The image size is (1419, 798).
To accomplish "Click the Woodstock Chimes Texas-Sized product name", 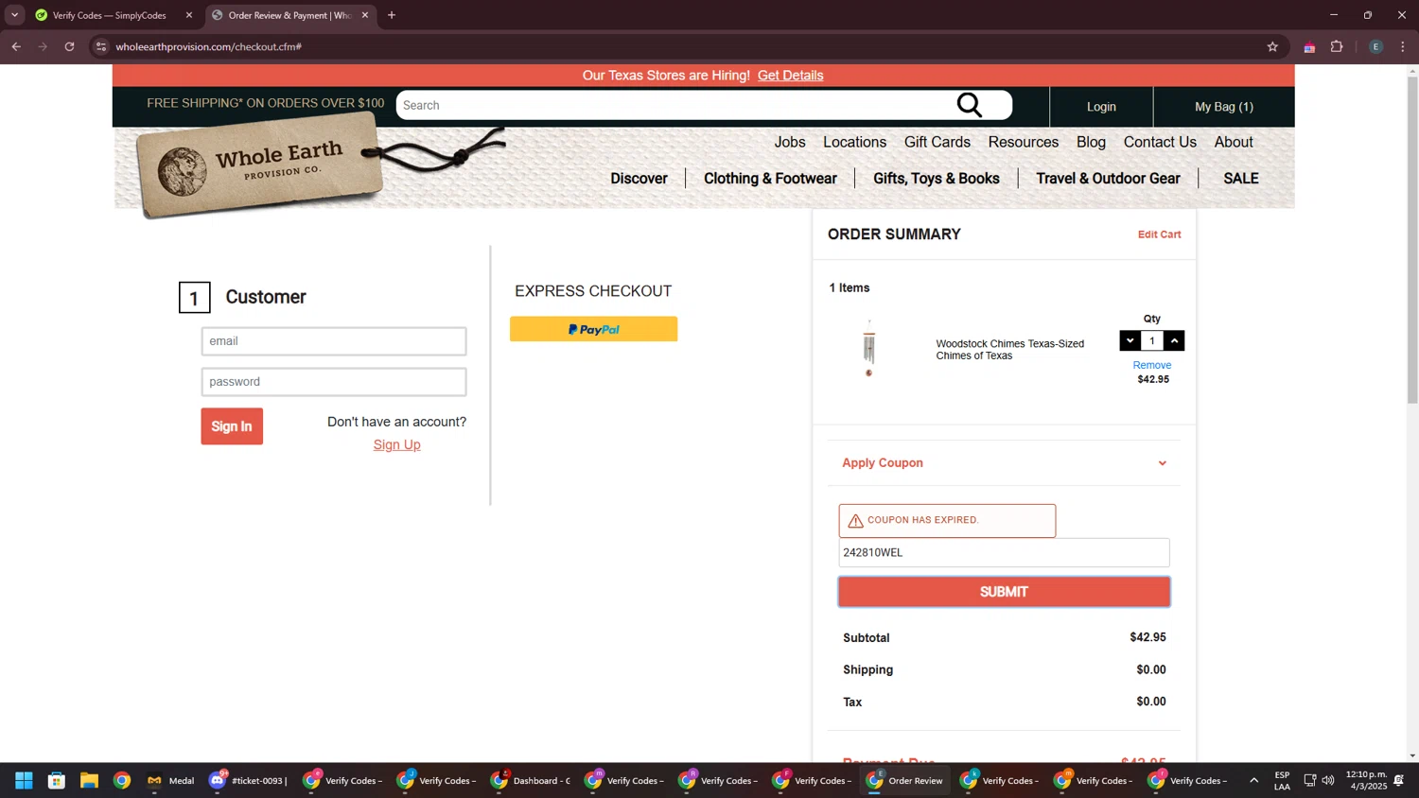I will [x=1009, y=350].
